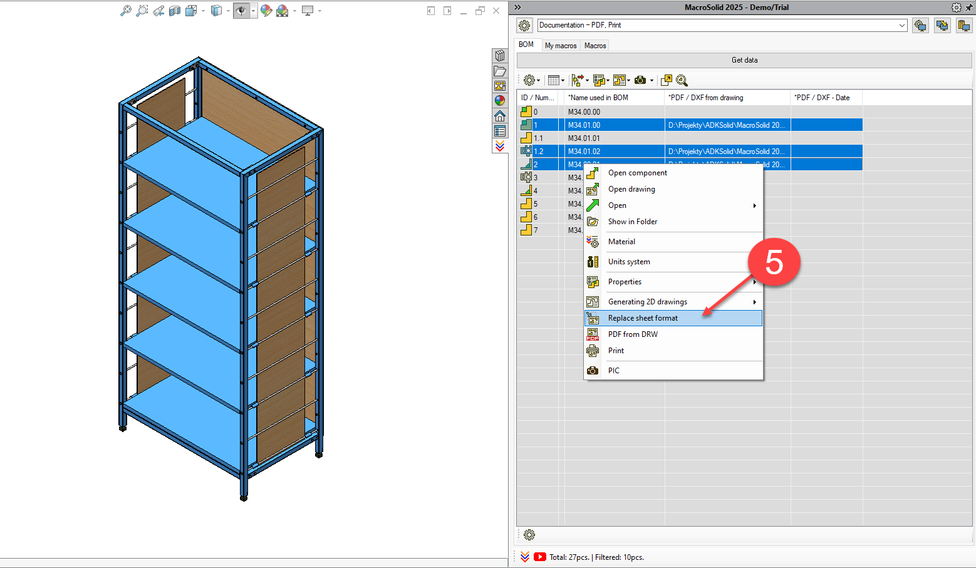
Task: Select the Zoom to Area tool
Action: 142,11
